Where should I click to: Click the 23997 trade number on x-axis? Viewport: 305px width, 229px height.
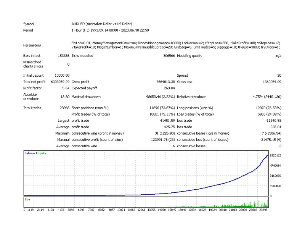tap(263, 210)
